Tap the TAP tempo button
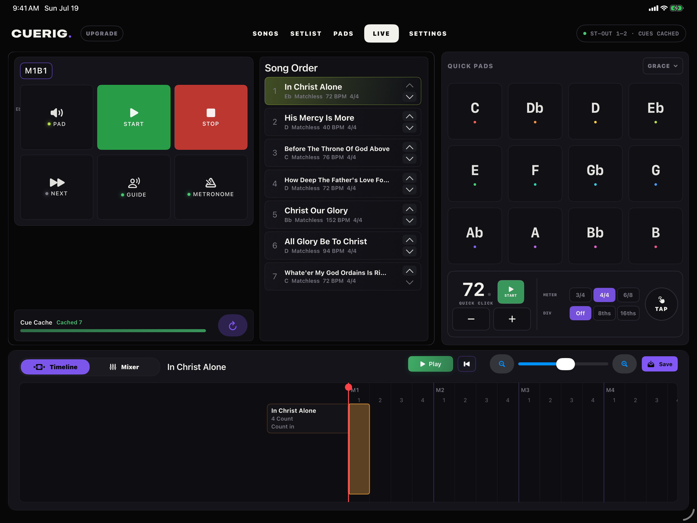Image resolution: width=697 pixels, height=523 pixels. (661, 304)
